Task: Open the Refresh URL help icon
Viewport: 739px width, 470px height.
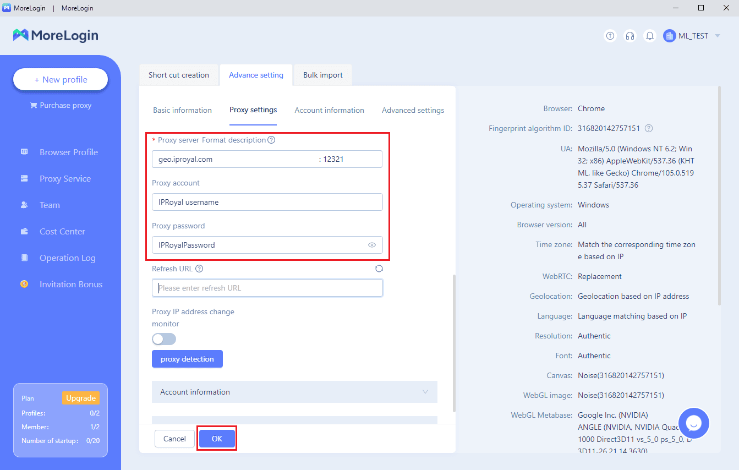Action: [199, 269]
